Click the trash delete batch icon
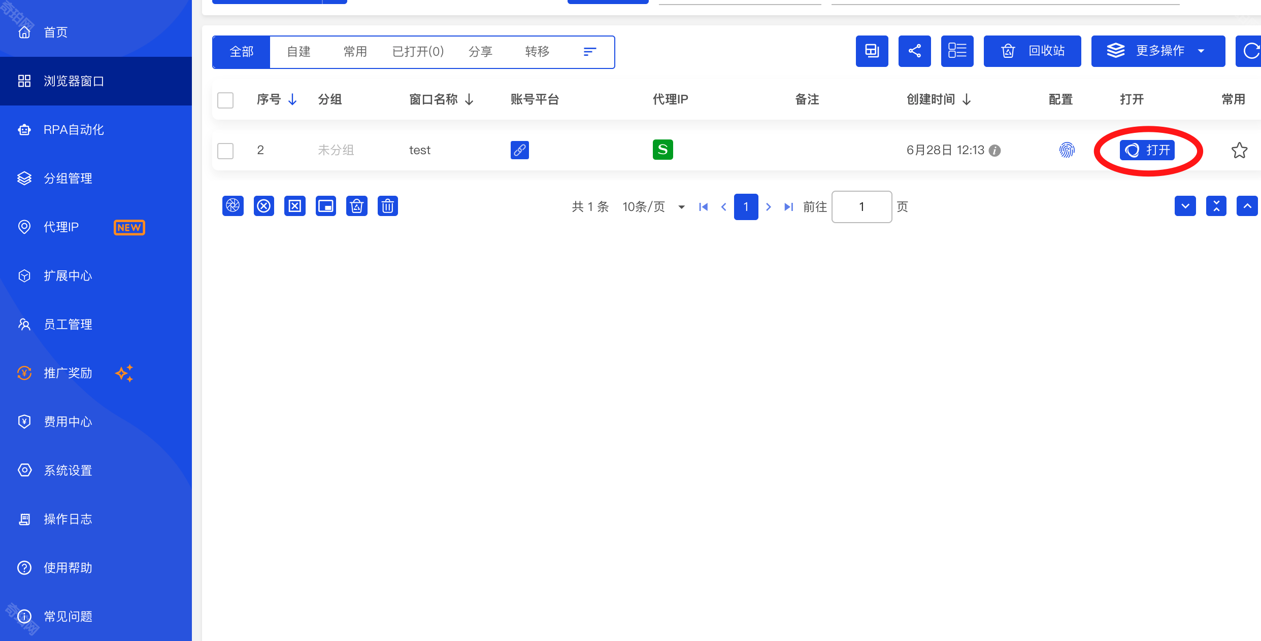Viewport: 1261px width, 641px height. (388, 206)
